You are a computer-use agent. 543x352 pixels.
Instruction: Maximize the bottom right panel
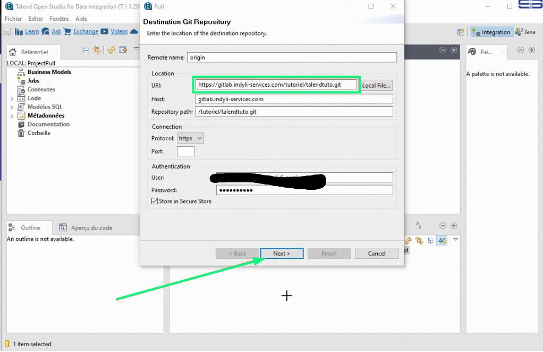coord(454,226)
